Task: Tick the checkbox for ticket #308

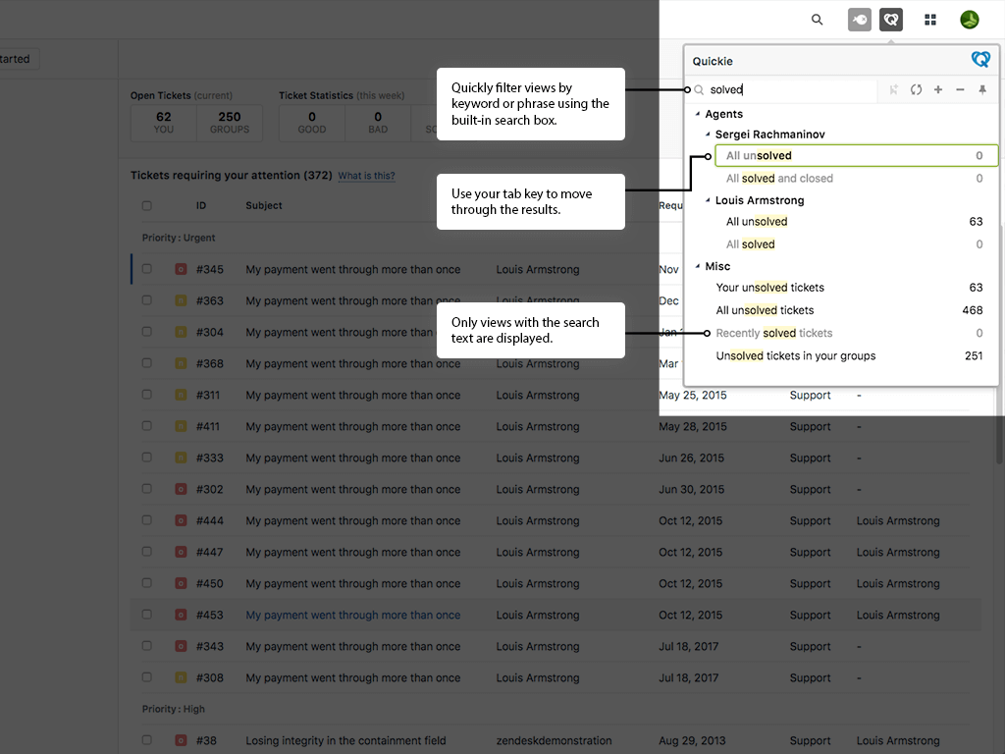Action: click(147, 677)
